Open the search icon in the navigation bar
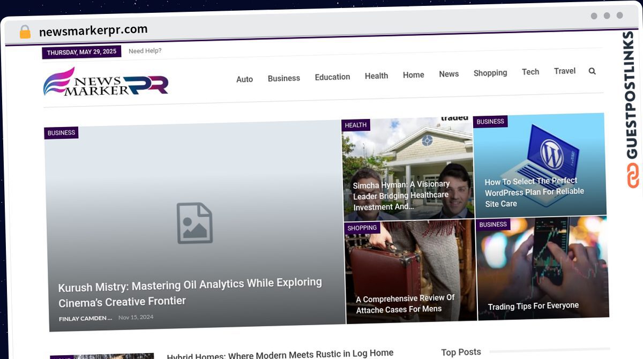Image resolution: width=643 pixels, height=359 pixels. (592, 71)
